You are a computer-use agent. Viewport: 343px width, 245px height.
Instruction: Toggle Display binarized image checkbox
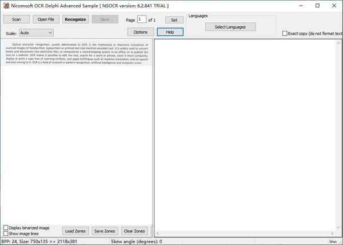click(6, 228)
